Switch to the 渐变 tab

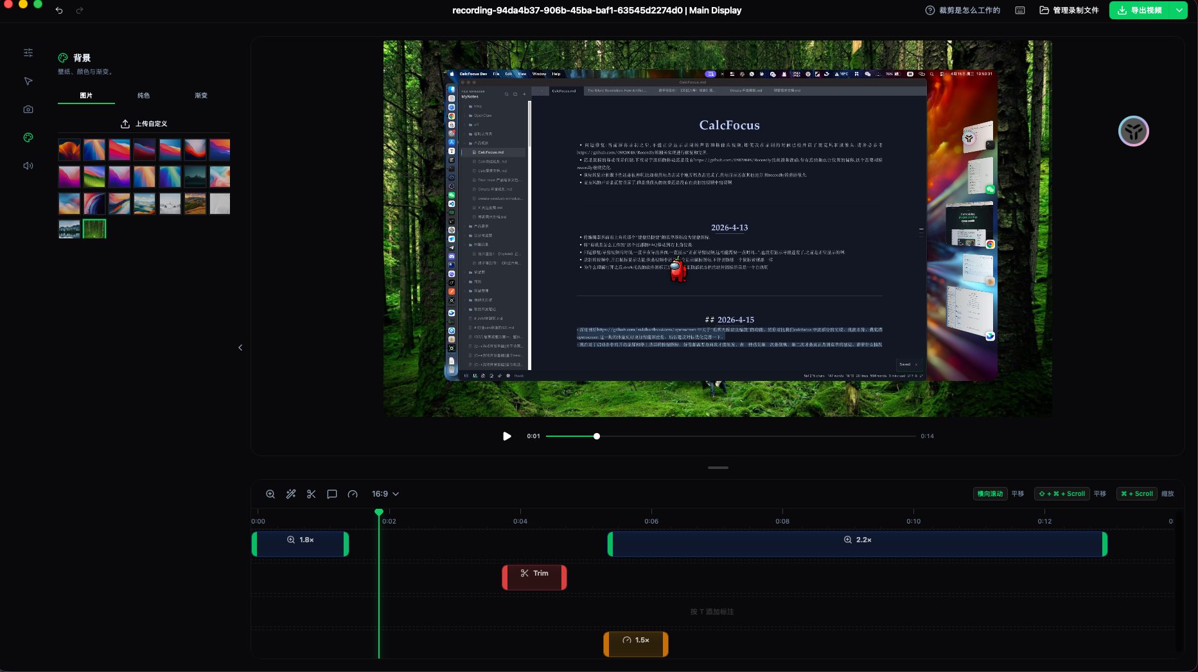click(x=201, y=96)
